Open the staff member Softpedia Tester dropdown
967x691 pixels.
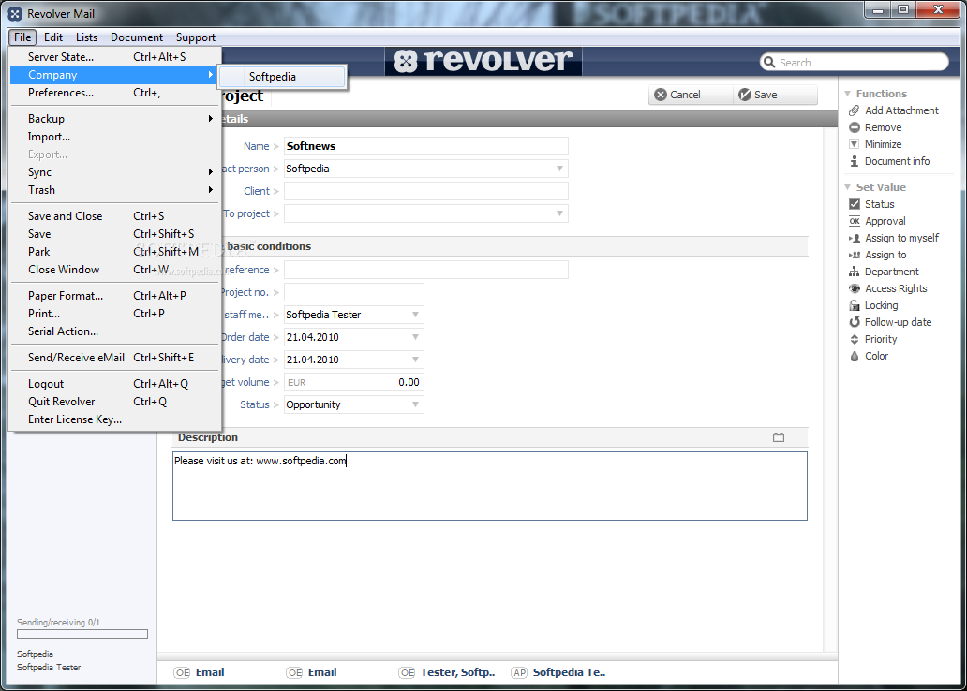pos(415,315)
